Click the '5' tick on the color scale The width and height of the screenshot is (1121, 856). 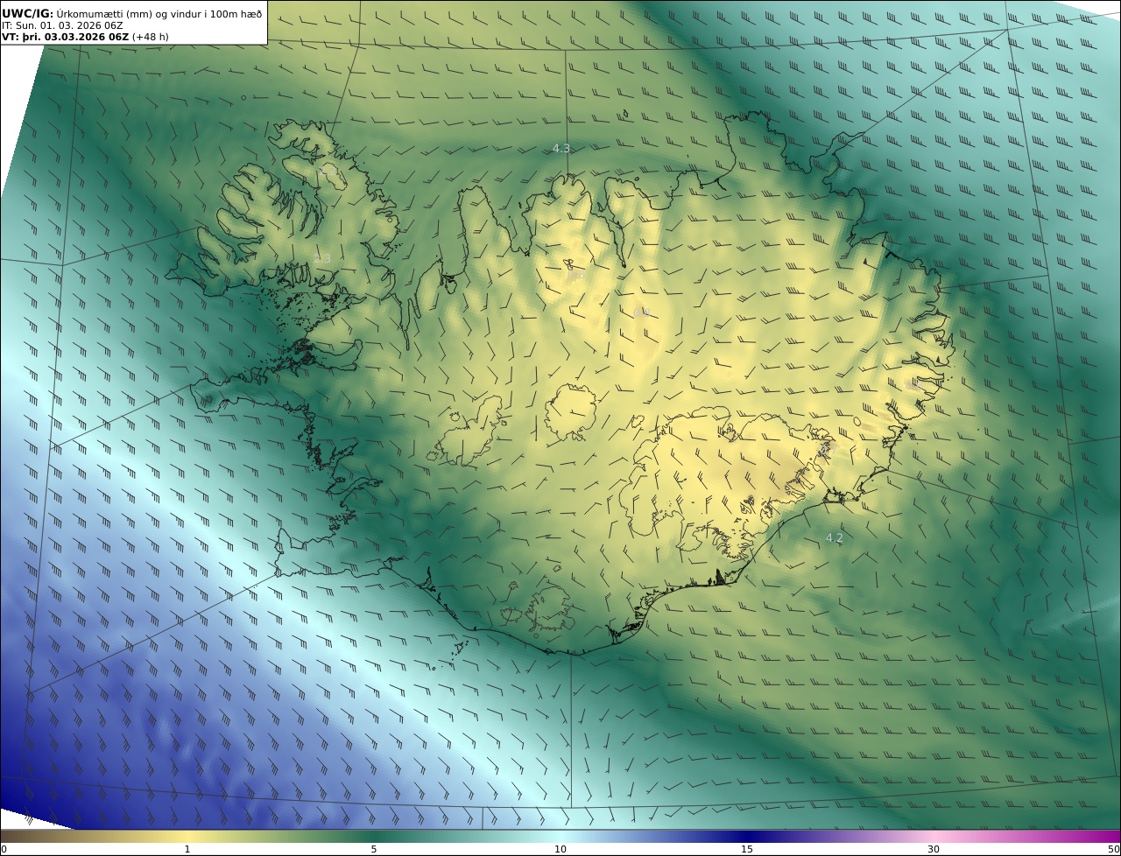(x=374, y=849)
